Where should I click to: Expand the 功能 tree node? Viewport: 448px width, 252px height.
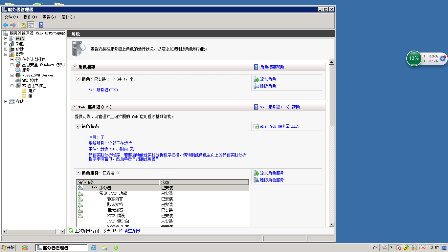(x=6, y=43)
